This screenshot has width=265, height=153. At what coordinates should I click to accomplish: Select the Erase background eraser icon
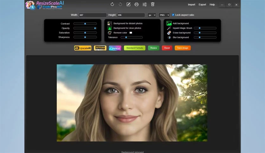169,33
